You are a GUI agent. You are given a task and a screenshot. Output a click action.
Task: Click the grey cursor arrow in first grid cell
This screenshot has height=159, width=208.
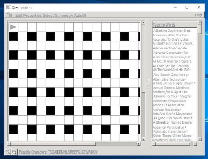click(x=13, y=27)
